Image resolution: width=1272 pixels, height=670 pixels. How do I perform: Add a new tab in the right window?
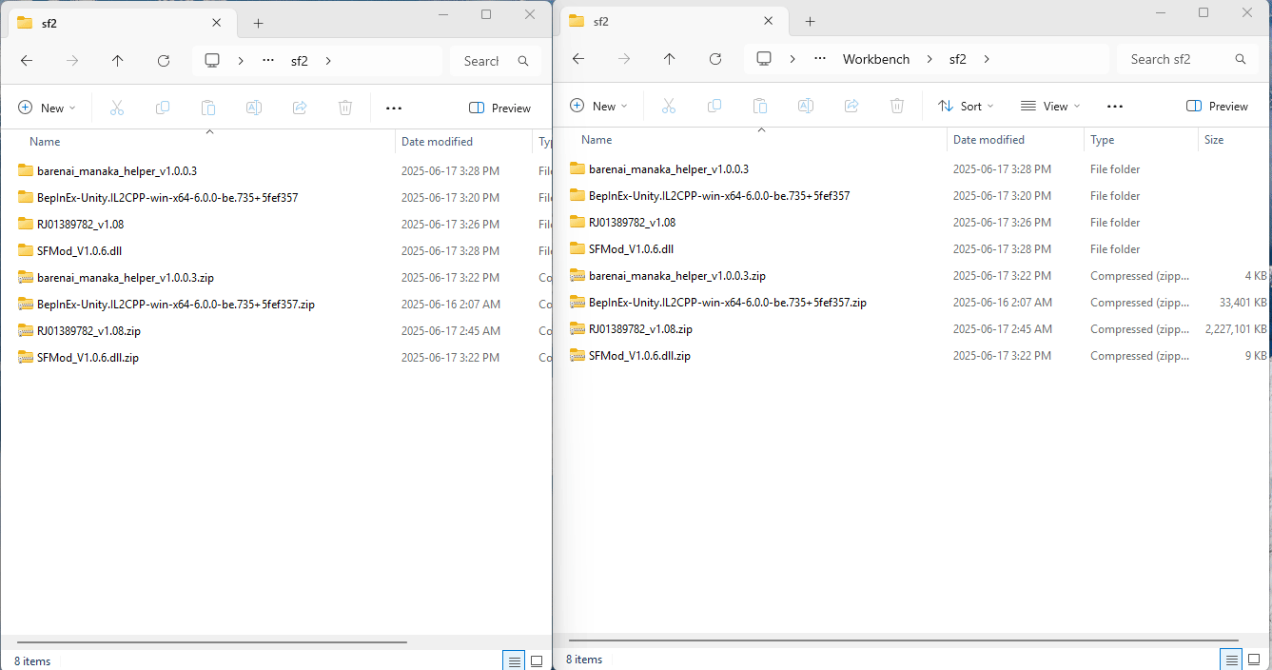[x=810, y=22]
